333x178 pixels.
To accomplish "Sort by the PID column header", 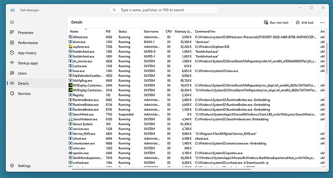I will [x=110, y=31].
